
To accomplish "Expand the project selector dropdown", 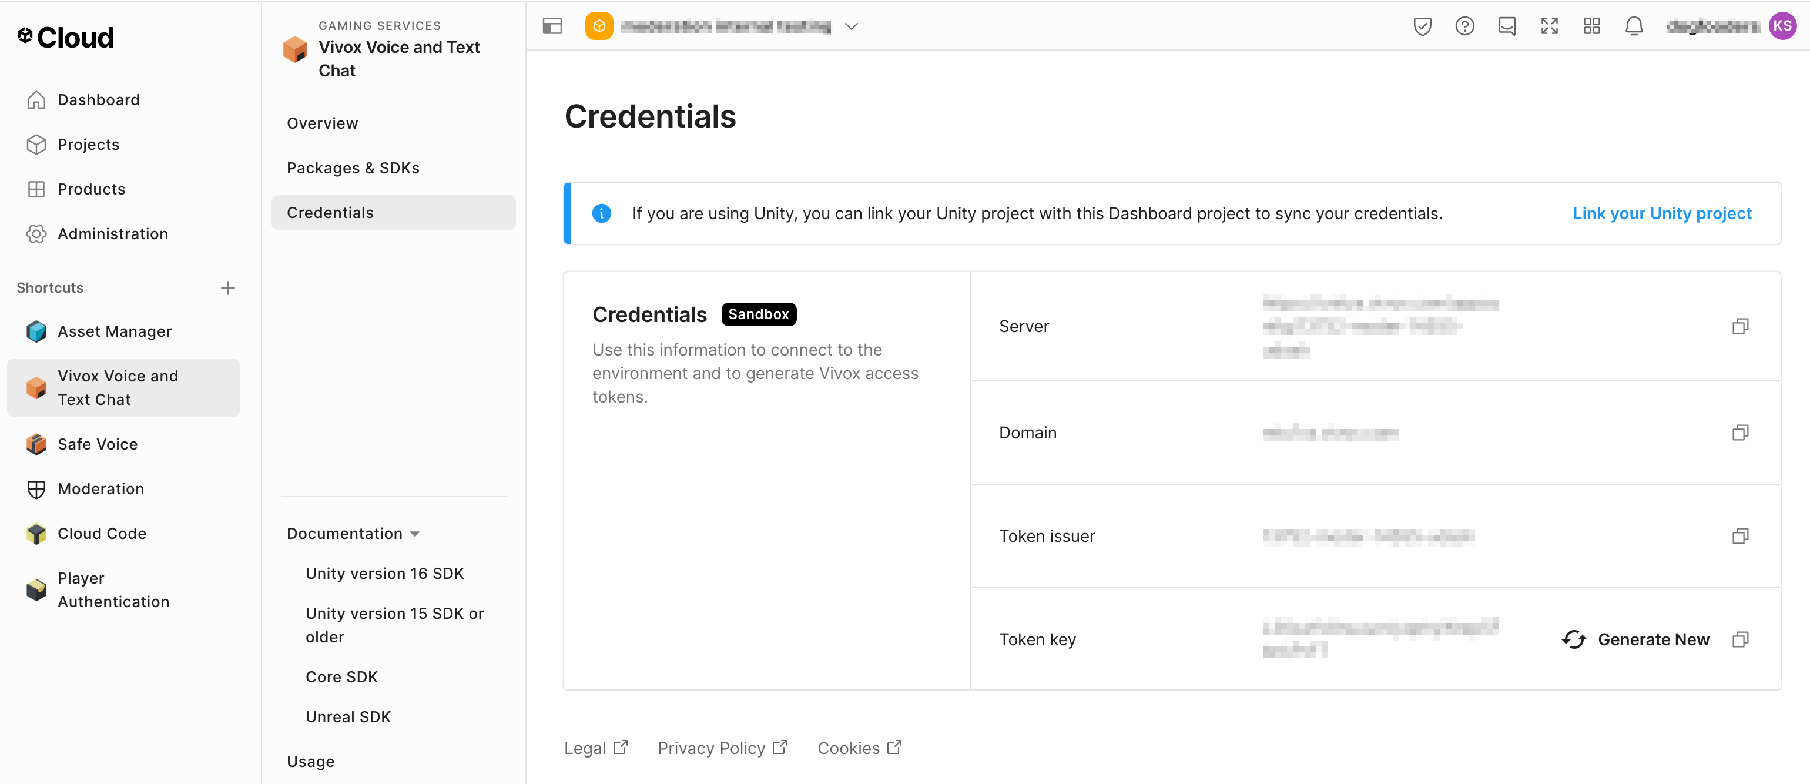I will [x=851, y=26].
